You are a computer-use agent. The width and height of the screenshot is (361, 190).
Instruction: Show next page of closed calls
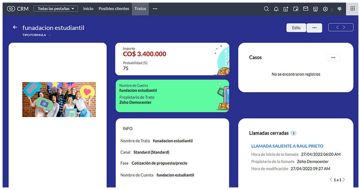click(x=343, y=179)
